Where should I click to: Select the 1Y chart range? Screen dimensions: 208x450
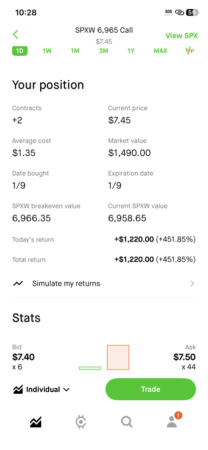[131, 51]
